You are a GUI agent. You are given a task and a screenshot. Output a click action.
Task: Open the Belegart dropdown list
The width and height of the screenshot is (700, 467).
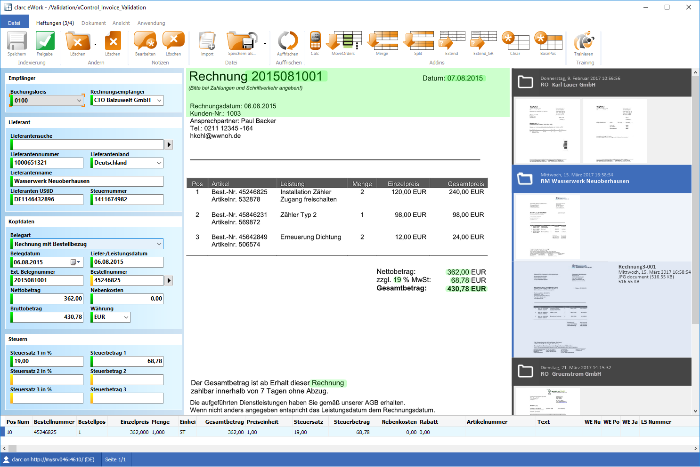[159, 244]
